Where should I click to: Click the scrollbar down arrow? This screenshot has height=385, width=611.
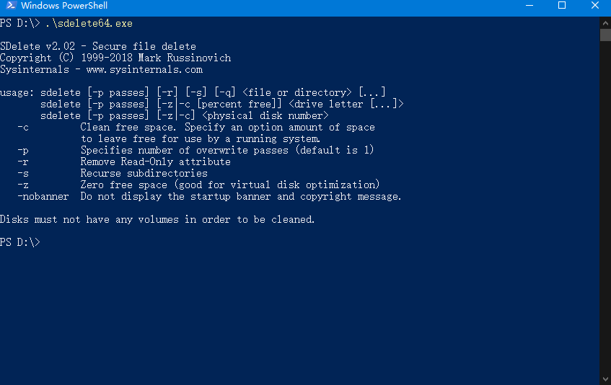pos(605,379)
